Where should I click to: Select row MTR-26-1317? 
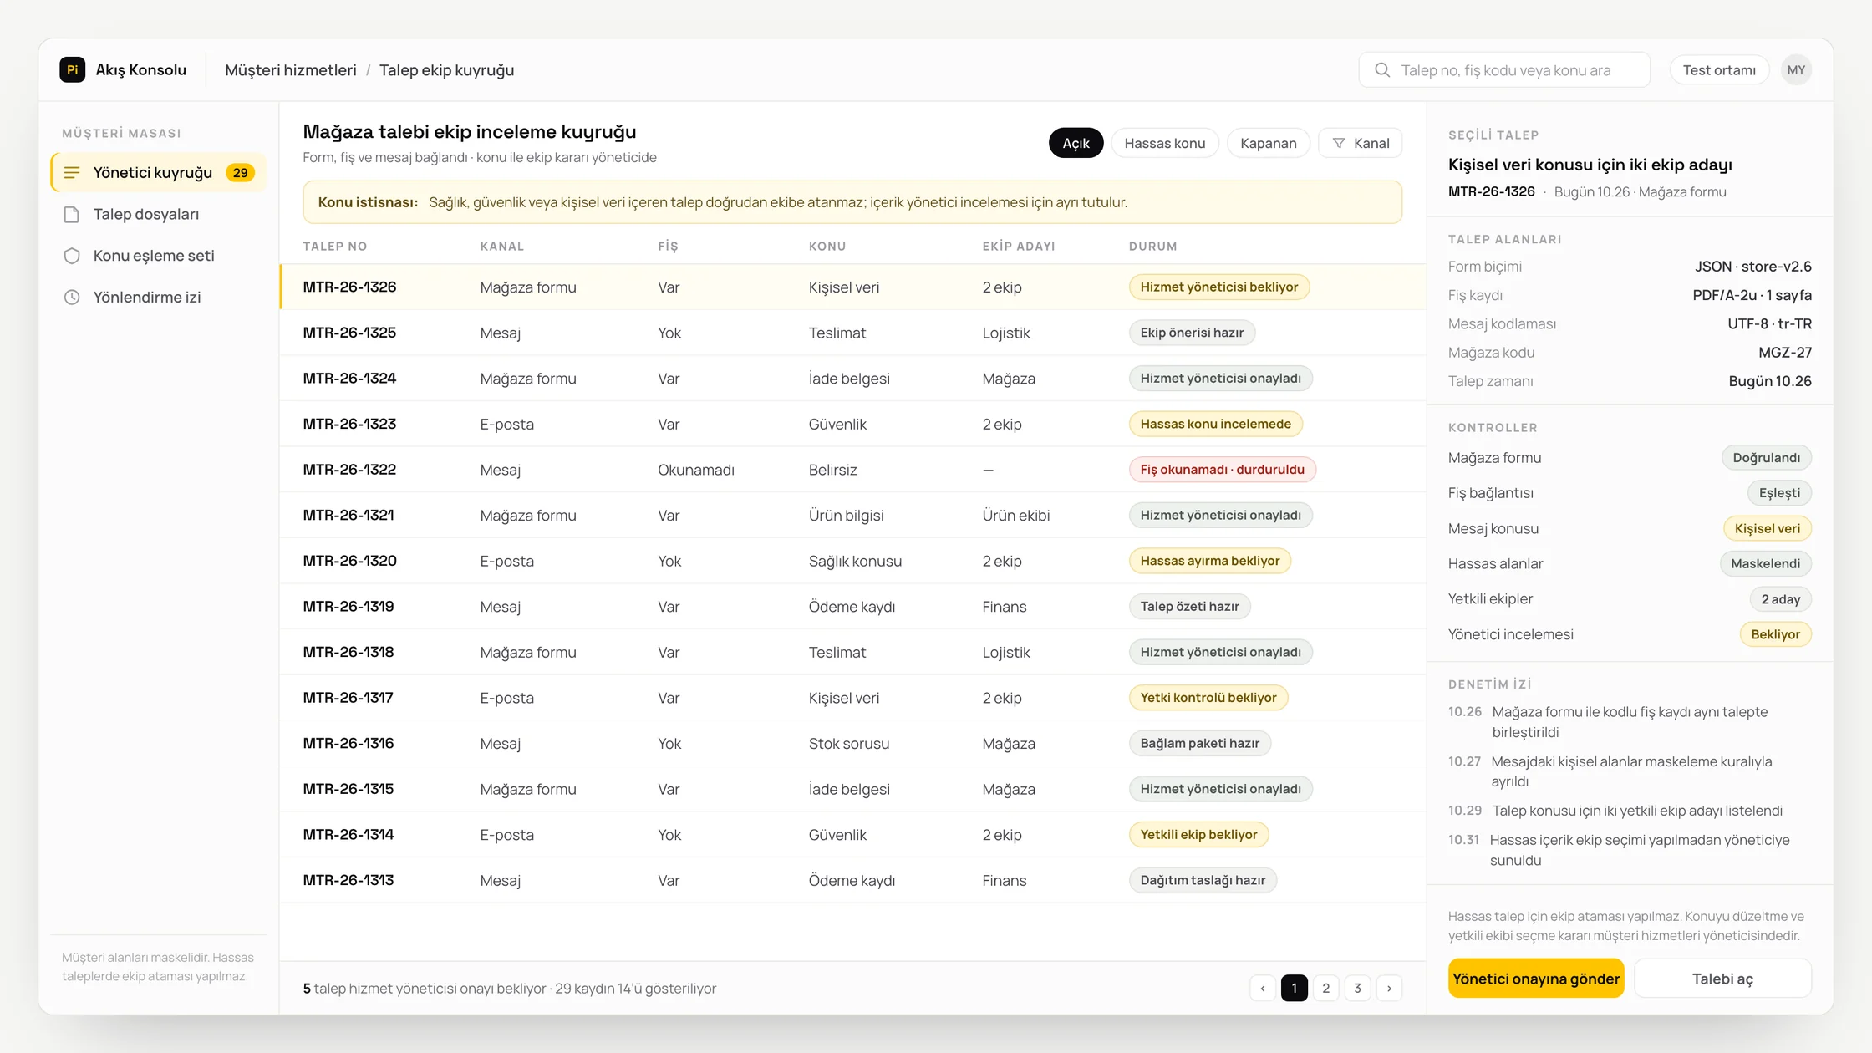pos(852,698)
